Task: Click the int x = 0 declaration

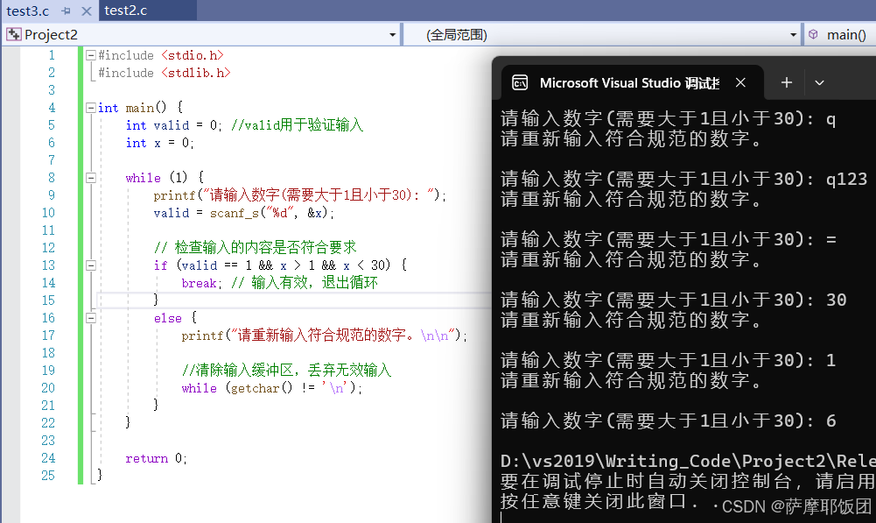Action: tap(160, 143)
